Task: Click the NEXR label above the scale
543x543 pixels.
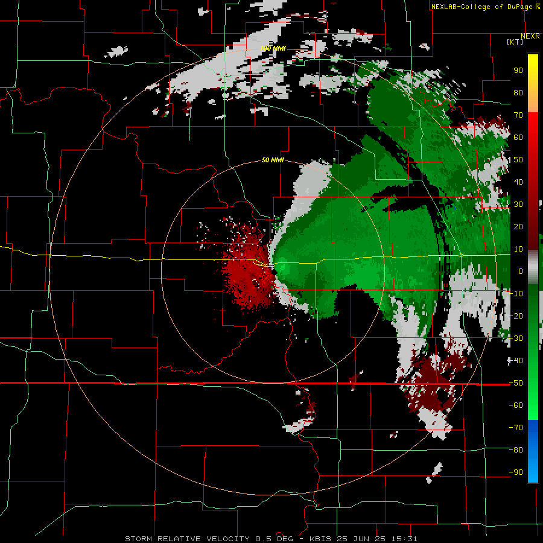Action: [530, 36]
